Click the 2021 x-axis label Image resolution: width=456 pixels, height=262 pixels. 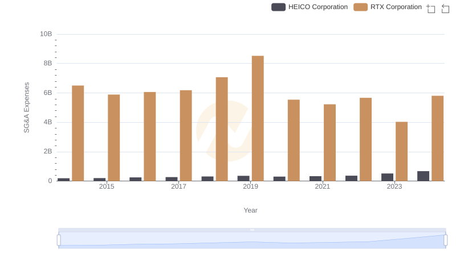click(323, 186)
